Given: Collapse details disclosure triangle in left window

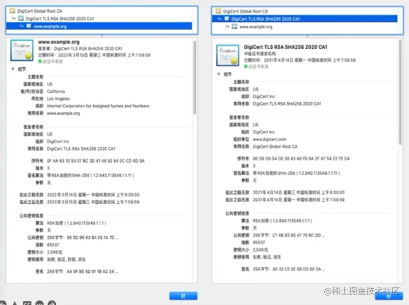Looking at the screenshot, I should point(13,69).
